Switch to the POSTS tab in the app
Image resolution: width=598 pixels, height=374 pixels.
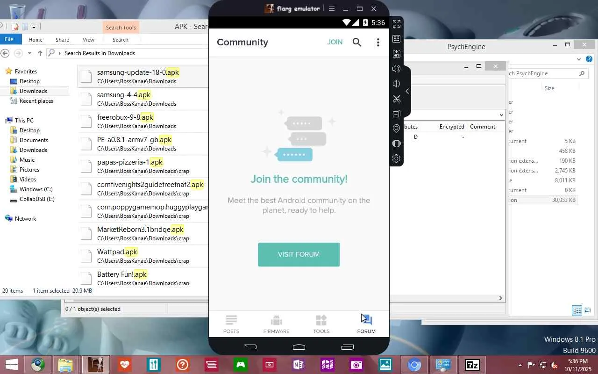[231, 324]
